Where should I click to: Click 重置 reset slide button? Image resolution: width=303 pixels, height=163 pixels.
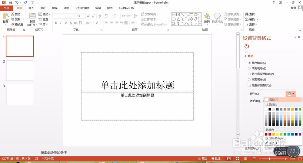point(43,19)
